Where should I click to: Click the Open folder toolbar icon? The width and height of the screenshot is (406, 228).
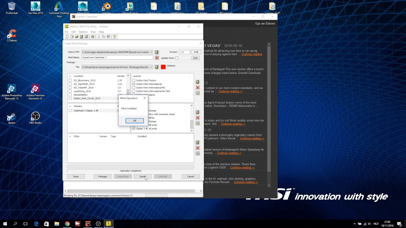pos(77,37)
